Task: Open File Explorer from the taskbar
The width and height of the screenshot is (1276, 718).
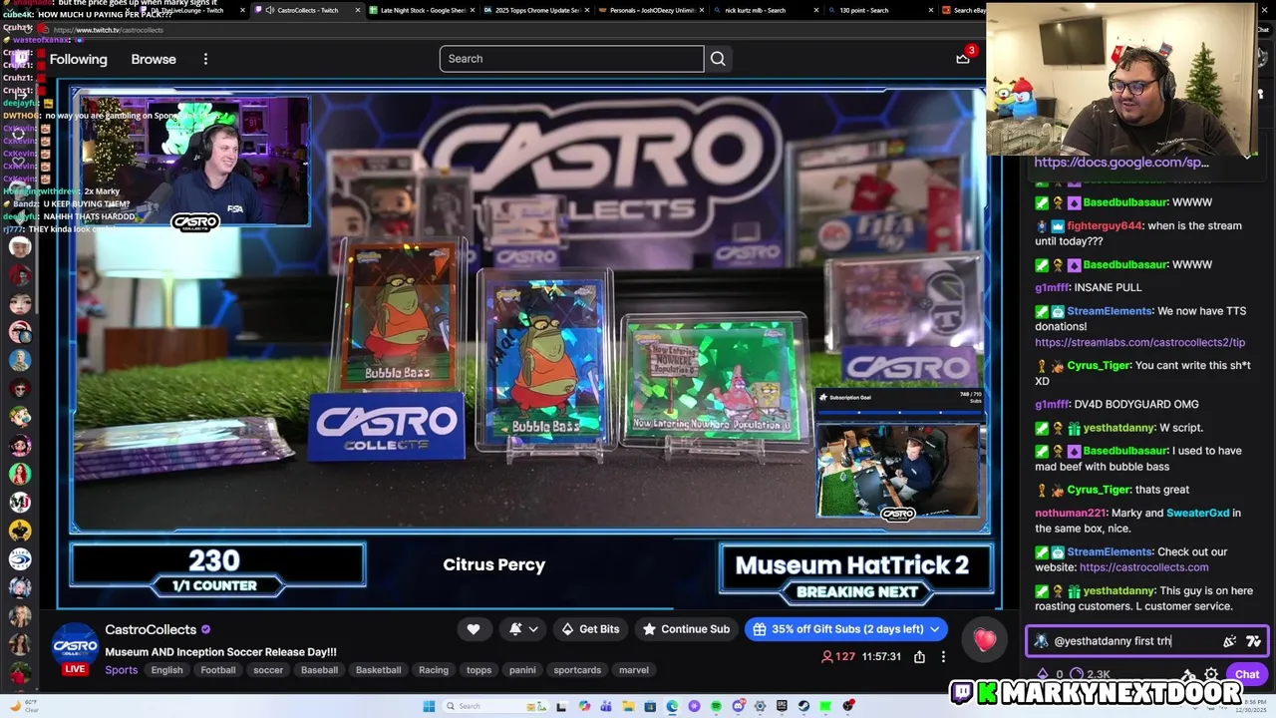Action: [628, 706]
